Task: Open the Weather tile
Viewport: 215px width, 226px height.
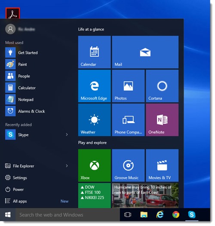Action: coord(94,120)
